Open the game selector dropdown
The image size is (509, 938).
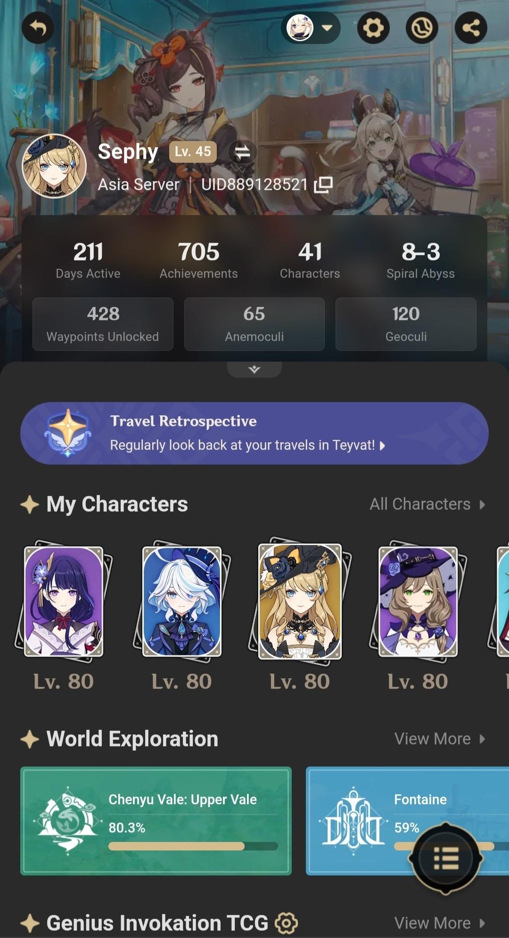(x=311, y=28)
